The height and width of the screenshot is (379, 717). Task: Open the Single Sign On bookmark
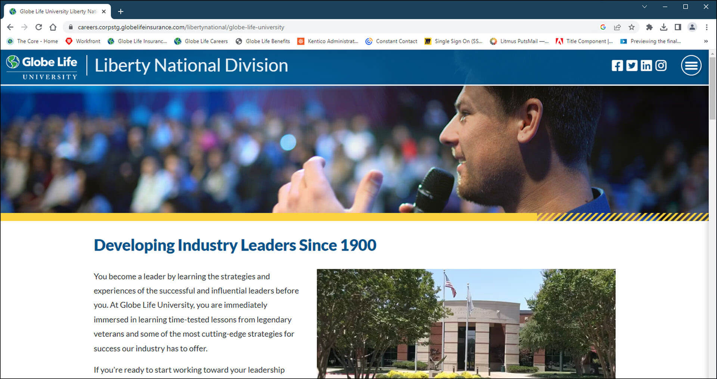coord(453,41)
